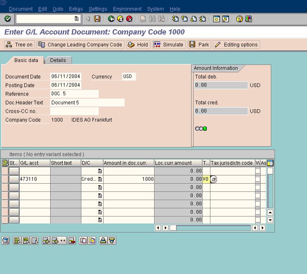
Task: Click the Simulate button
Action: (x=169, y=45)
